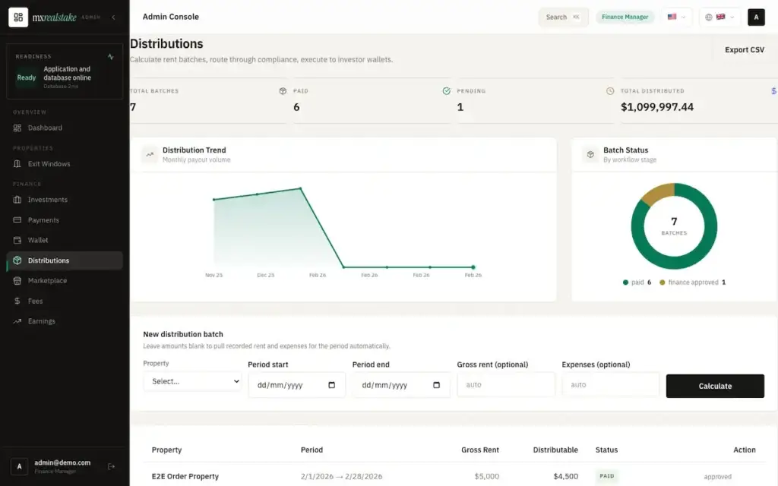Click the Earnings trend icon
Viewport: 778px width, 486px height.
click(x=17, y=321)
